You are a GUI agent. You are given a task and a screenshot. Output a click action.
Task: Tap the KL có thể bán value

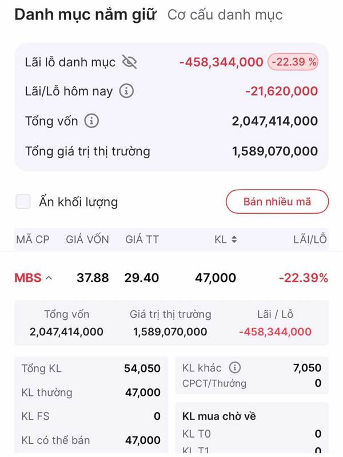tap(143, 440)
